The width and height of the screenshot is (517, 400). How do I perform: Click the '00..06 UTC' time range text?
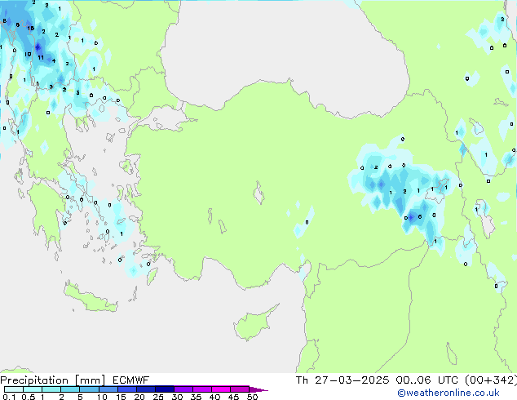427,380
